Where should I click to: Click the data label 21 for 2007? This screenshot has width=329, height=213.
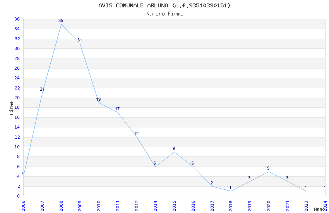tap(42, 89)
